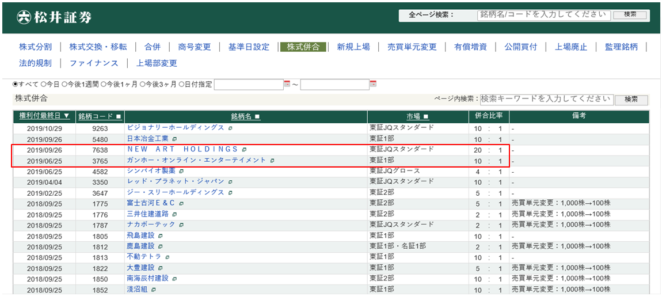The width and height of the screenshot is (666, 300).
Task: Click external link icon beside シンバイオ製薬
Action: (181, 171)
